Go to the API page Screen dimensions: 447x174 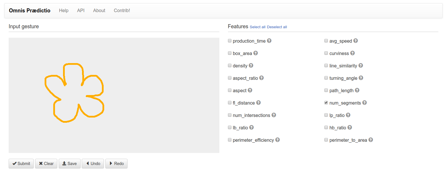[81, 11]
